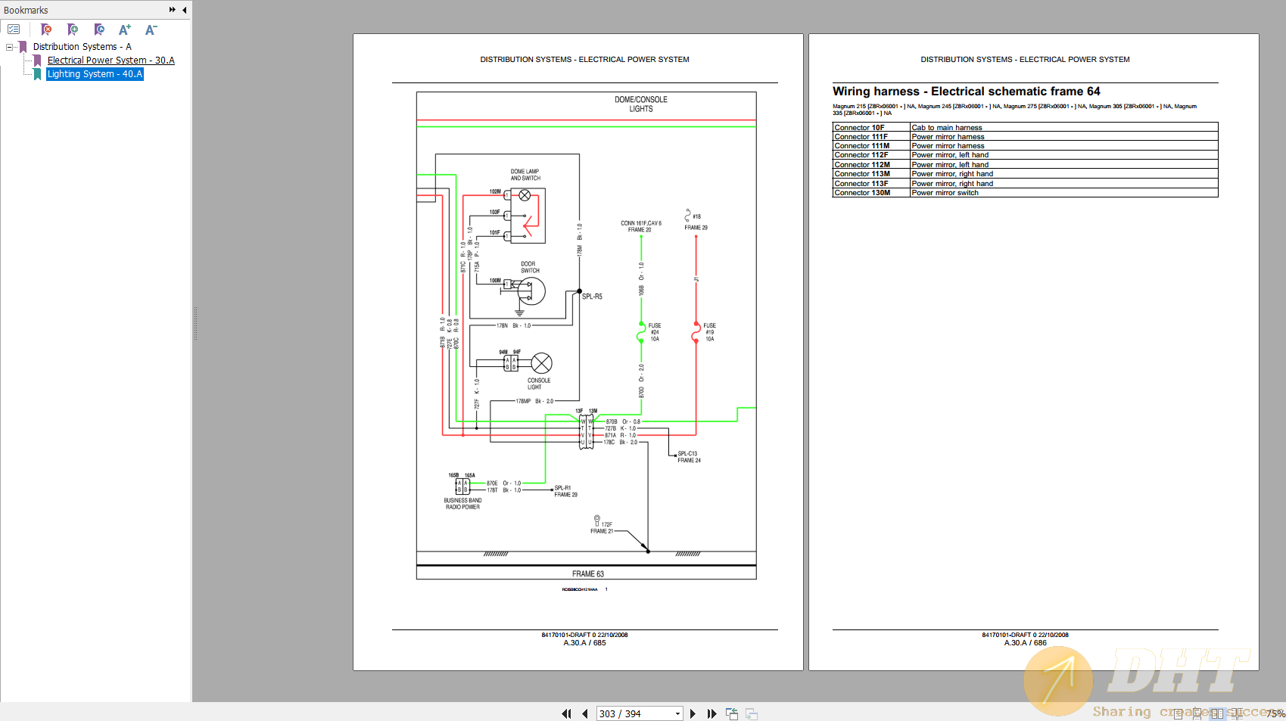Locate the current bookmark in the panel
The image size is (1286, 721).
[x=99, y=29]
